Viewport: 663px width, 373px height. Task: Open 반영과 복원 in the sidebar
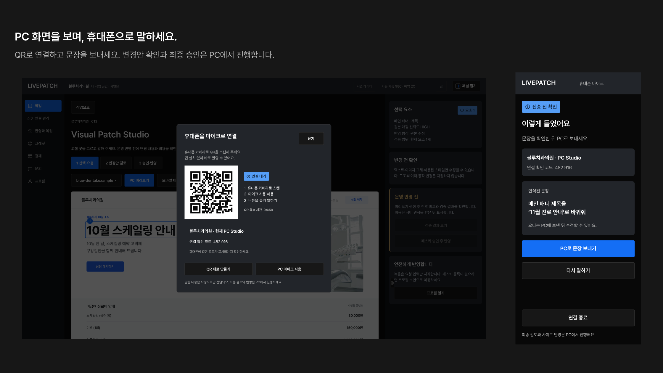point(43,131)
